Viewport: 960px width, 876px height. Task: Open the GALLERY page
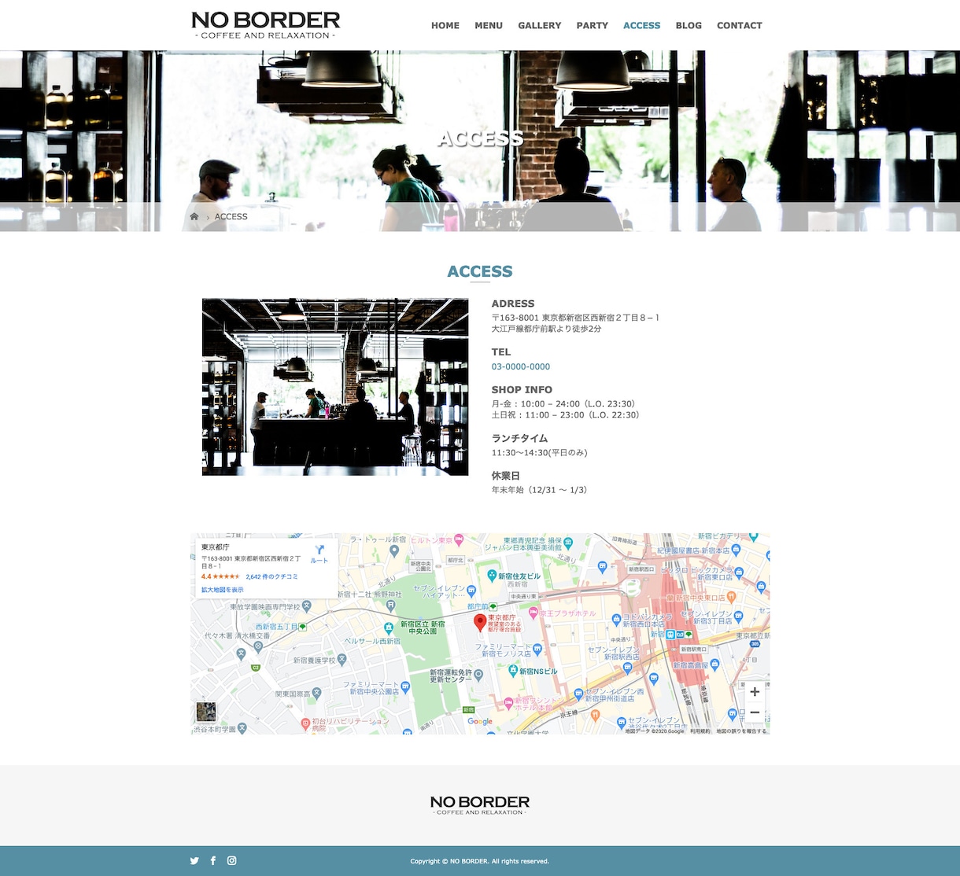tap(540, 25)
